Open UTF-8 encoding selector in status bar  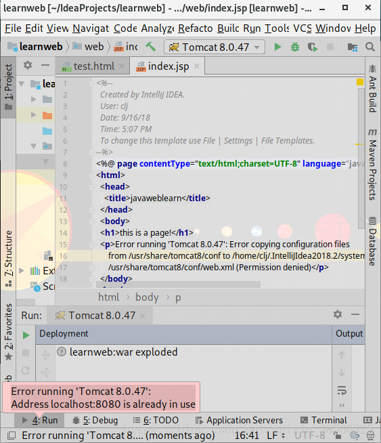[310, 436]
